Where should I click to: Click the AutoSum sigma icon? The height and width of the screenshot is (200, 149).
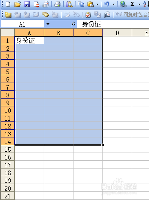pyautogui.click(x=132, y=4)
